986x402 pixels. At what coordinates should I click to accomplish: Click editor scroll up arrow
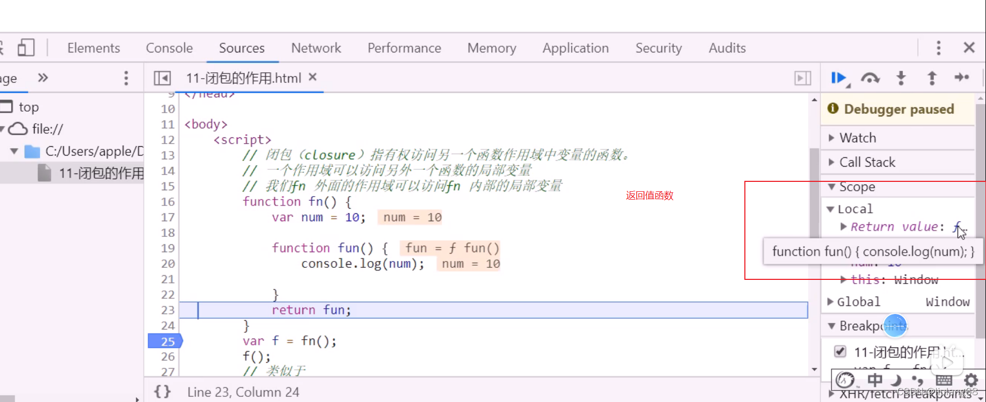(x=814, y=100)
